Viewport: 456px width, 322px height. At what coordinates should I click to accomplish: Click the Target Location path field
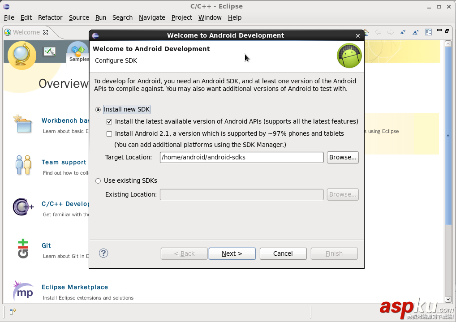pos(242,157)
